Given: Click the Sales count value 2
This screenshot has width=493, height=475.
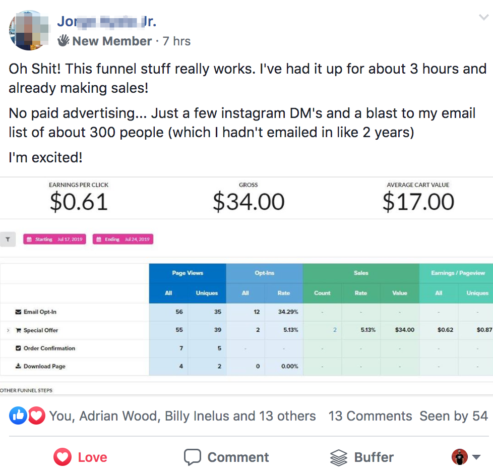Looking at the screenshot, I should click(x=335, y=330).
